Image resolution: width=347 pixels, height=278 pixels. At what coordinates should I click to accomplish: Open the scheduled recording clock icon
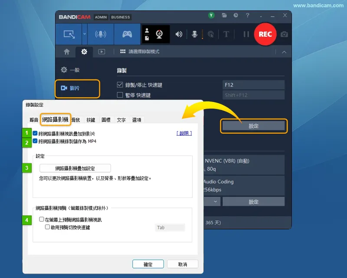pos(236,15)
